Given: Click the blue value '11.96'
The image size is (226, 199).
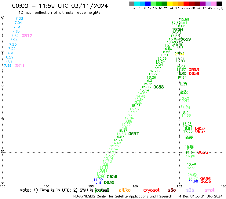Looking at the screenshot, I should point(193,181).
